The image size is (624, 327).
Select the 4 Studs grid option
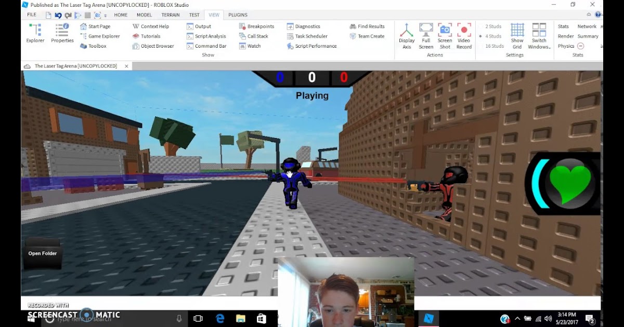click(x=493, y=36)
